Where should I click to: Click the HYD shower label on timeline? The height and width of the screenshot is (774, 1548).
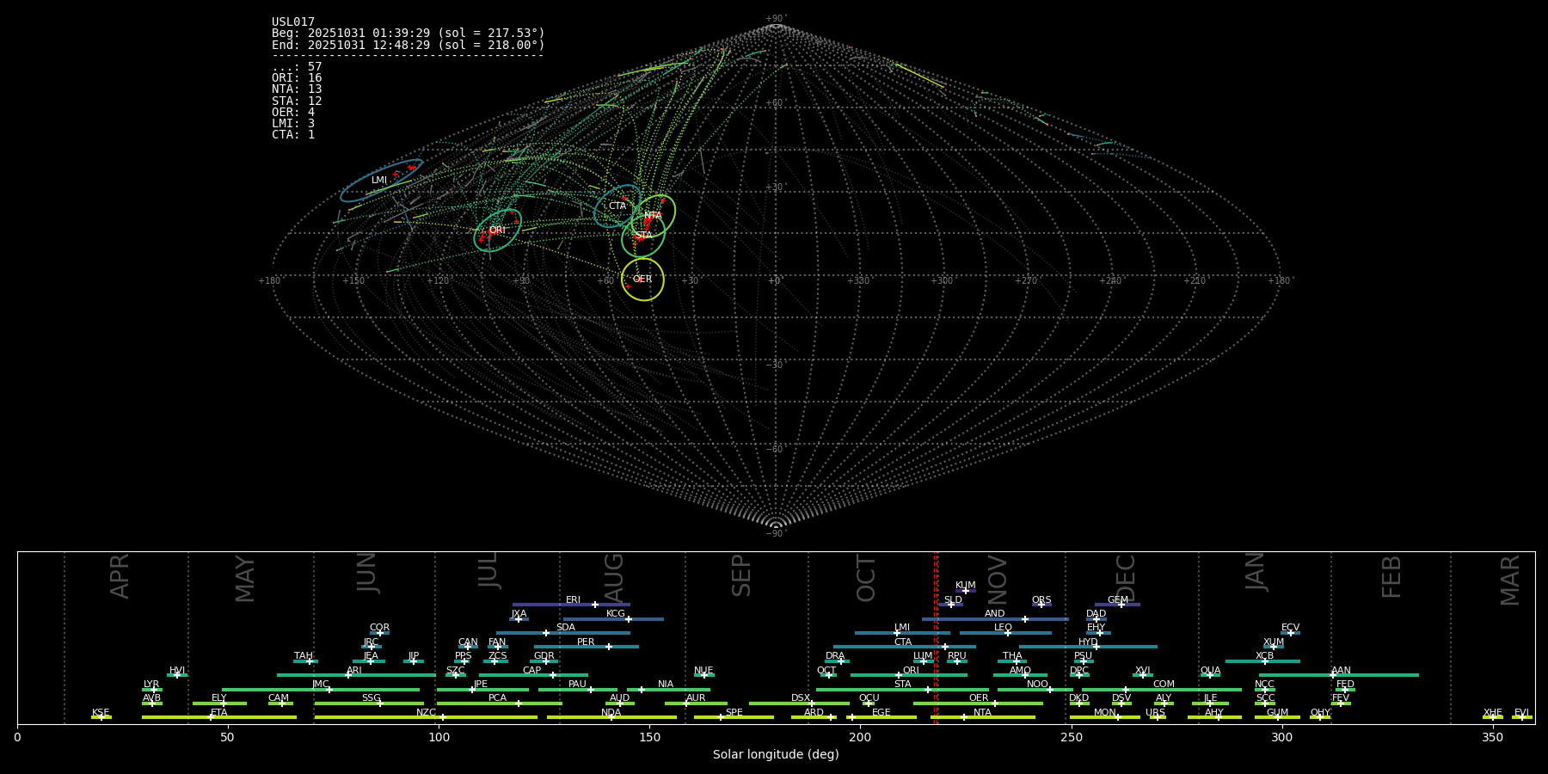click(x=1088, y=642)
